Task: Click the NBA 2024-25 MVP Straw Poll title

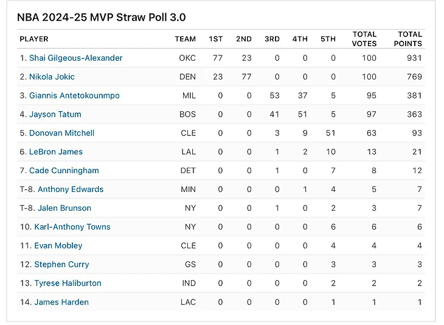Action: (x=102, y=18)
